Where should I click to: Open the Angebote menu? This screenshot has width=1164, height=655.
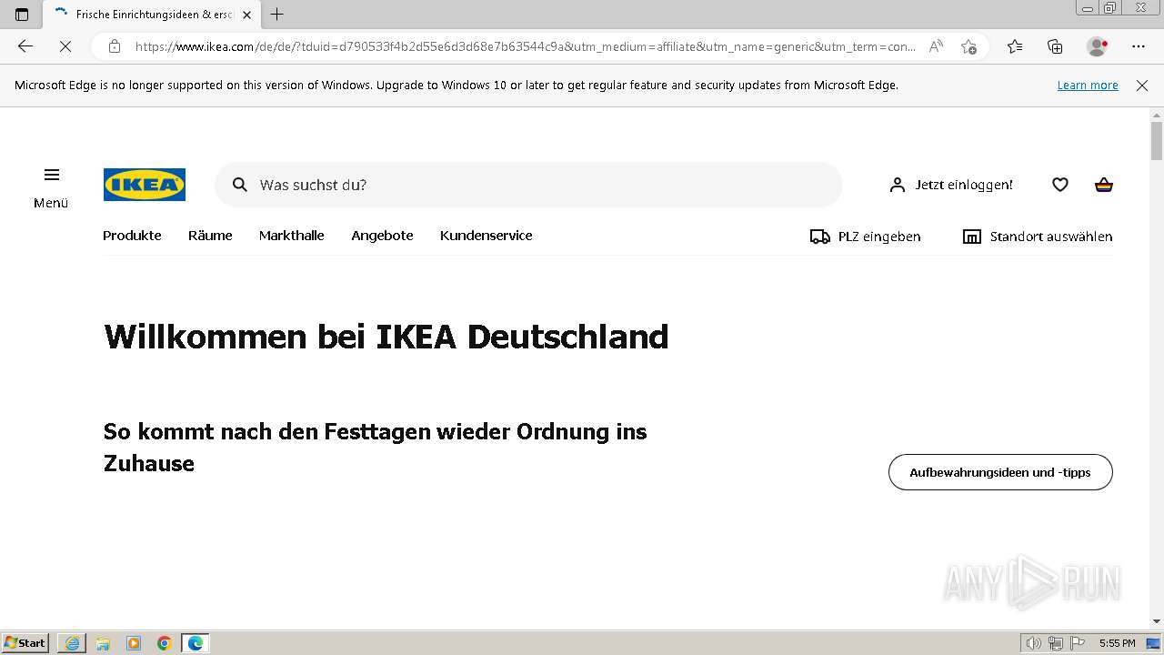tap(382, 236)
